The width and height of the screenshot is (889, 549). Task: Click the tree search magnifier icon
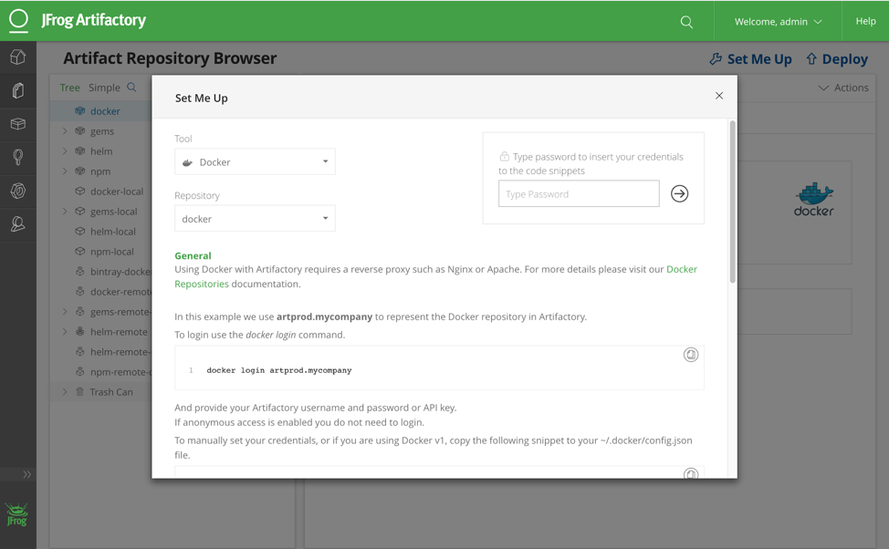(x=131, y=88)
